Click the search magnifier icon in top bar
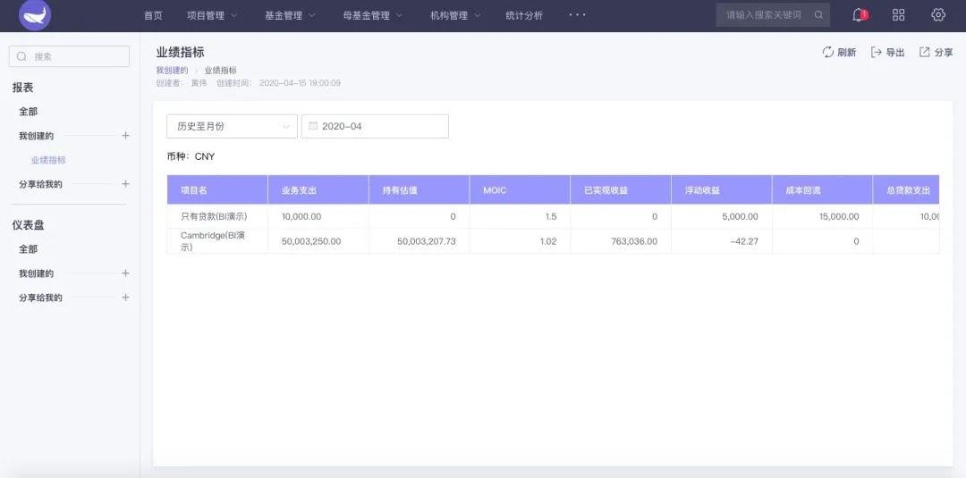This screenshot has width=966, height=478. tap(818, 15)
